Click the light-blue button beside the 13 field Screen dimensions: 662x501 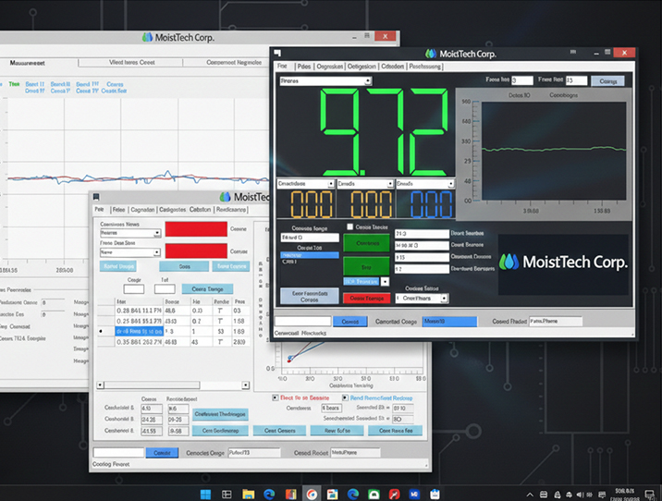click(x=608, y=81)
